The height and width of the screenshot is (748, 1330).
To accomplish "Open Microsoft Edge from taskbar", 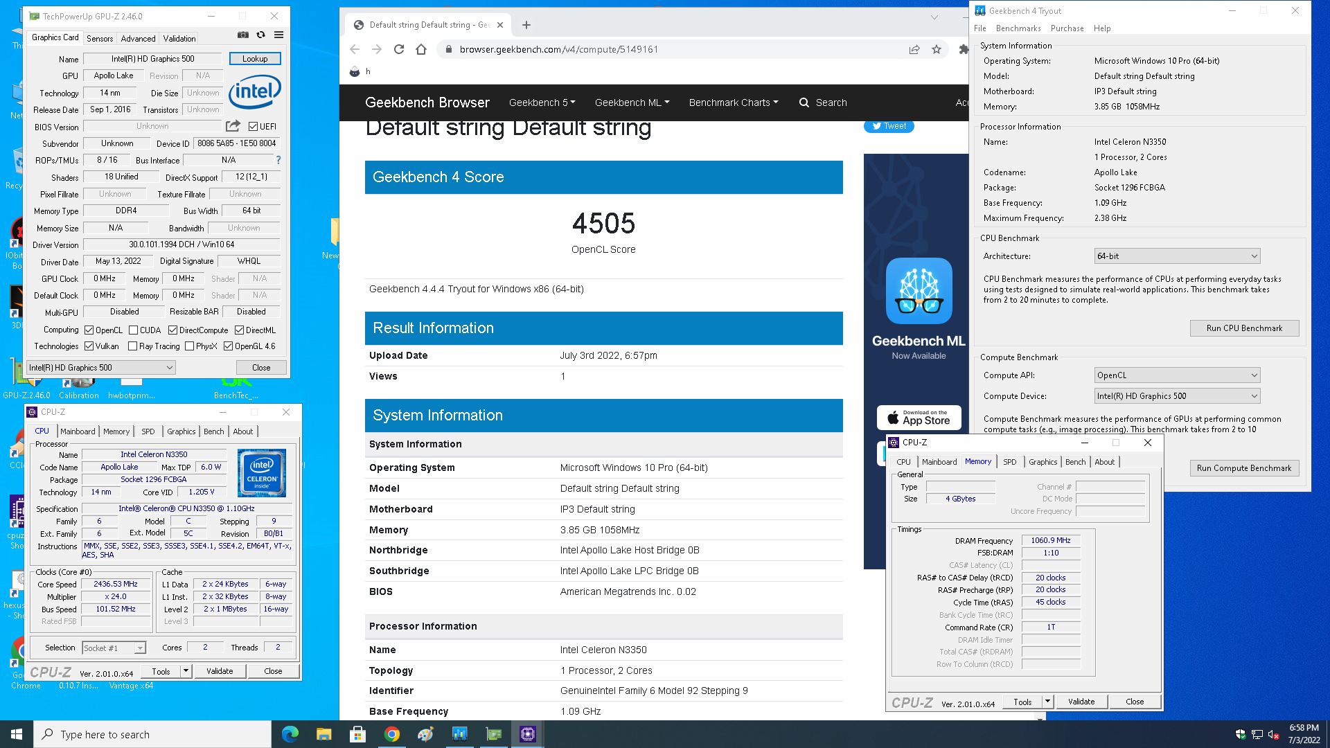I will coord(290,734).
